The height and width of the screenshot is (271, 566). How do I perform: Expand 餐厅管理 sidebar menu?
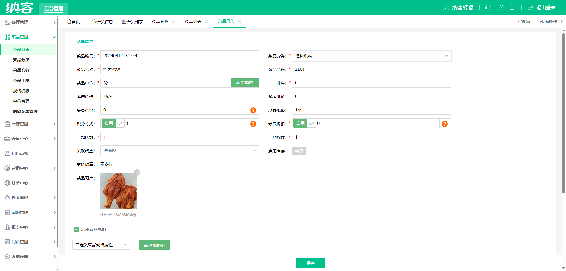(x=54, y=22)
